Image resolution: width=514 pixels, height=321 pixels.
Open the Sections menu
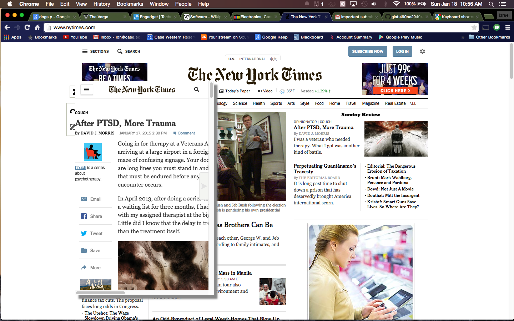click(96, 51)
